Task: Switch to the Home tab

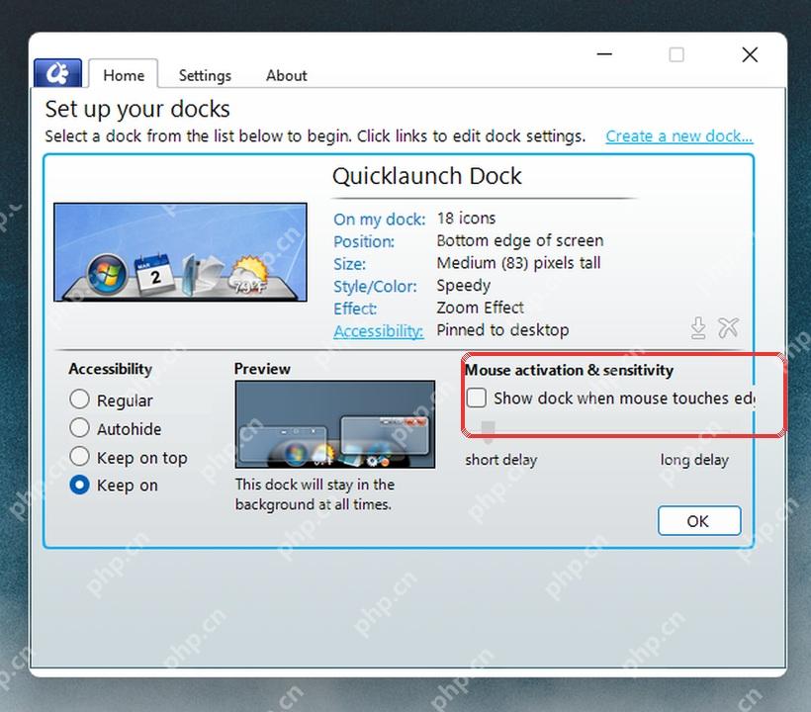Action: [x=124, y=75]
